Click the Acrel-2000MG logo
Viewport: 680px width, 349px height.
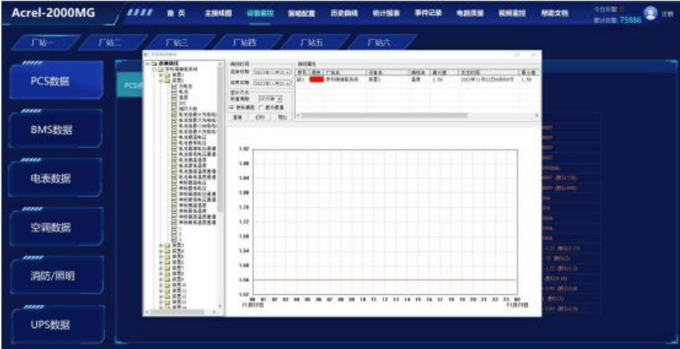click(x=53, y=15)
